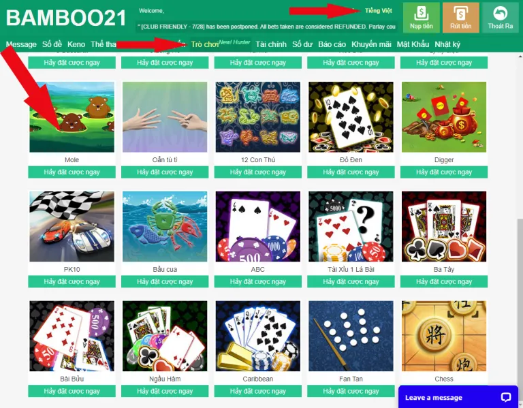Image resolution: width=523 pixels, height=408 pixels.
Task: Open the Báo cáo menu item
Action: [x=332, y=44]
